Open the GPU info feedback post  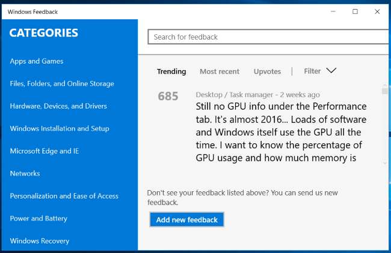(x=281, y=132)
